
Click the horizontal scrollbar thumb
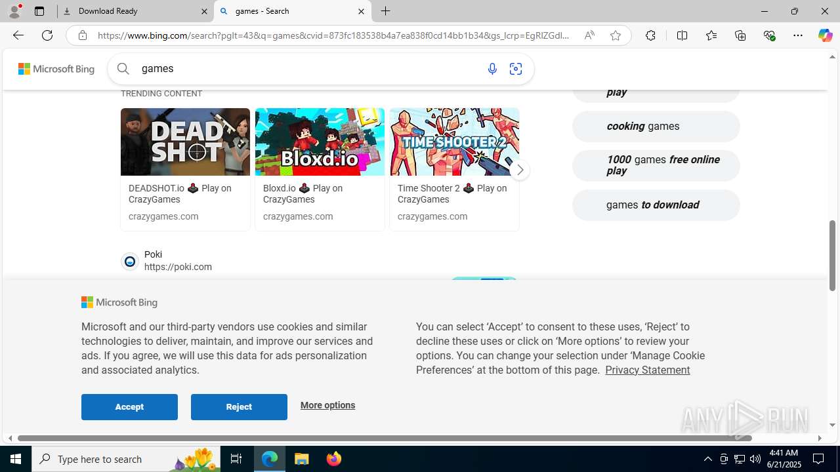[x=385, y=438]
